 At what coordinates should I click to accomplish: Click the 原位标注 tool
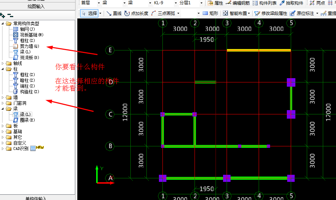tap(302, 13)
